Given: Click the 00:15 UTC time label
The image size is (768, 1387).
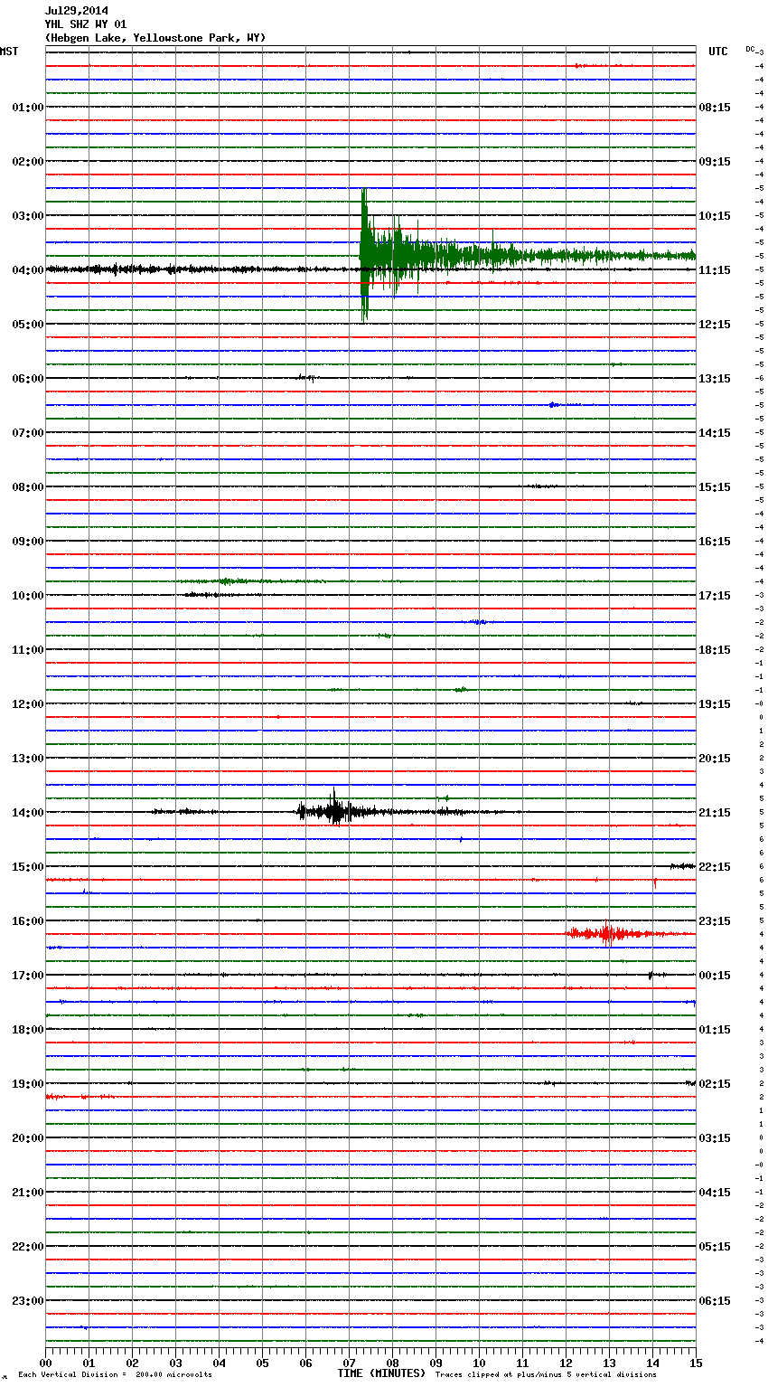Looking at the screenshot, I should 715,975.
